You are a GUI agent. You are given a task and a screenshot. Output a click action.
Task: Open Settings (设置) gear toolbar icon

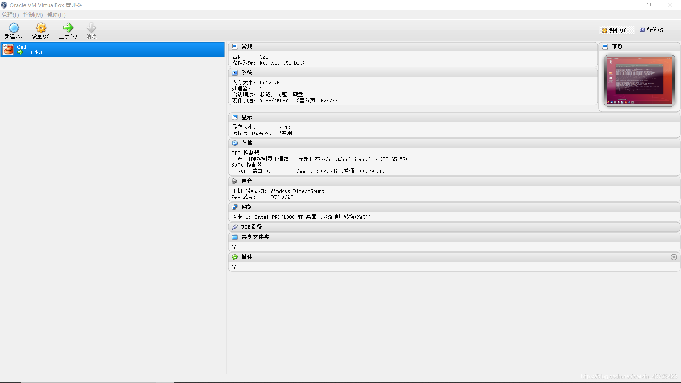click(x=41, y=28)
